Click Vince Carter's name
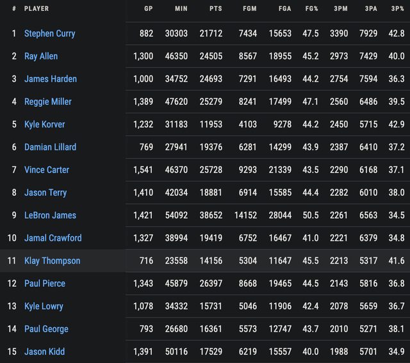 point(46,170)
